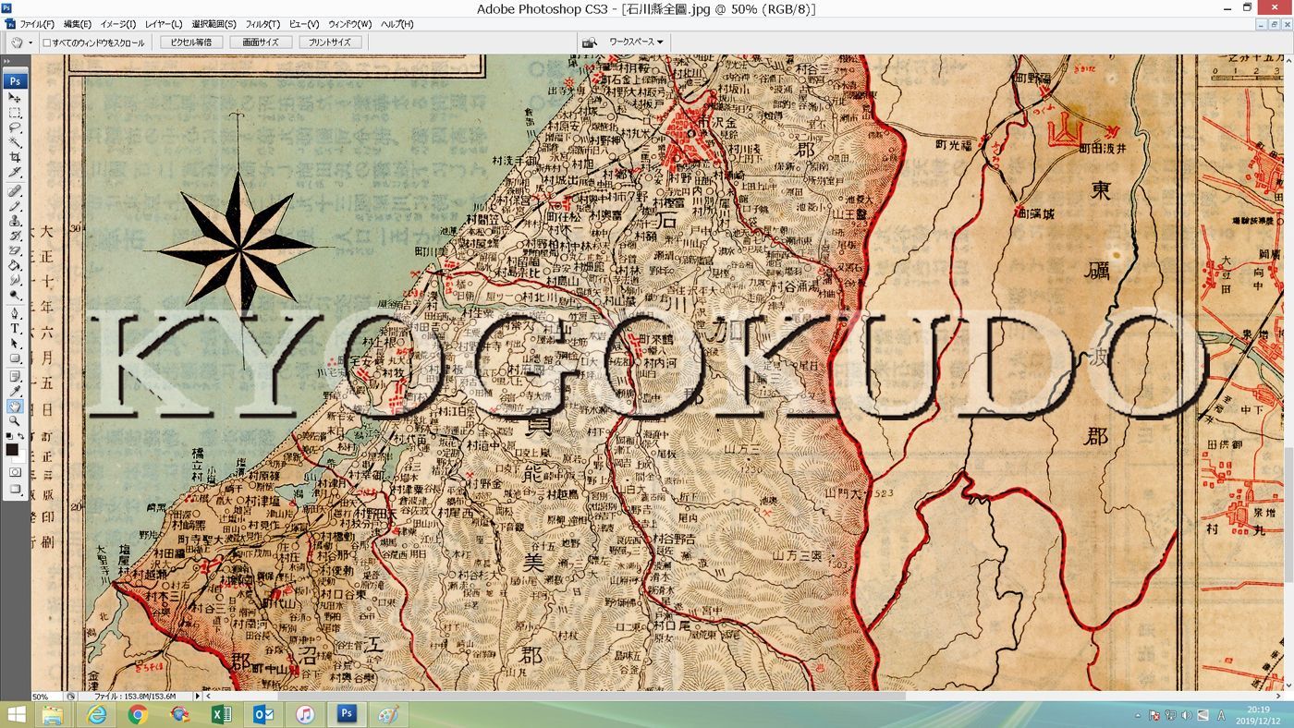The width and height of the screenshot is (1294, 728).
Task: Click the Ps logo atop toolbox
Action: coord(15,80)
